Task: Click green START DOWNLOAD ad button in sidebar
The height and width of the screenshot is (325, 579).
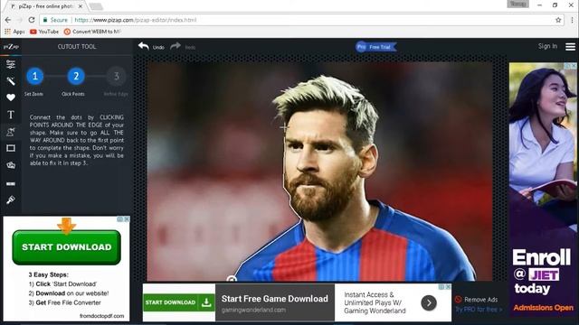Action: click(66, 247)
